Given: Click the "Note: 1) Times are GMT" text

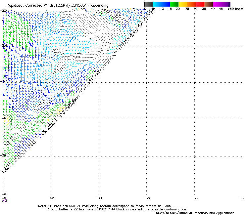Looking at the screenshot, I should (x=57, y=206).
